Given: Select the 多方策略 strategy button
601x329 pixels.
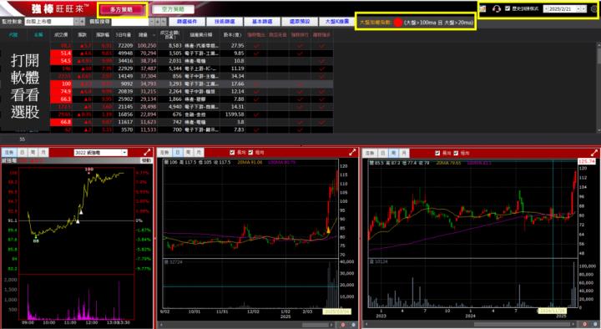Looking at the screenshot, I should click(x=121, y=9).
